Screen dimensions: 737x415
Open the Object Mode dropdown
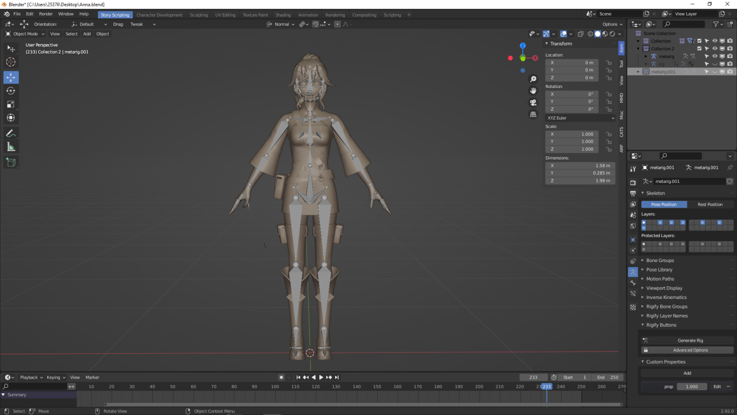point(25,34)
